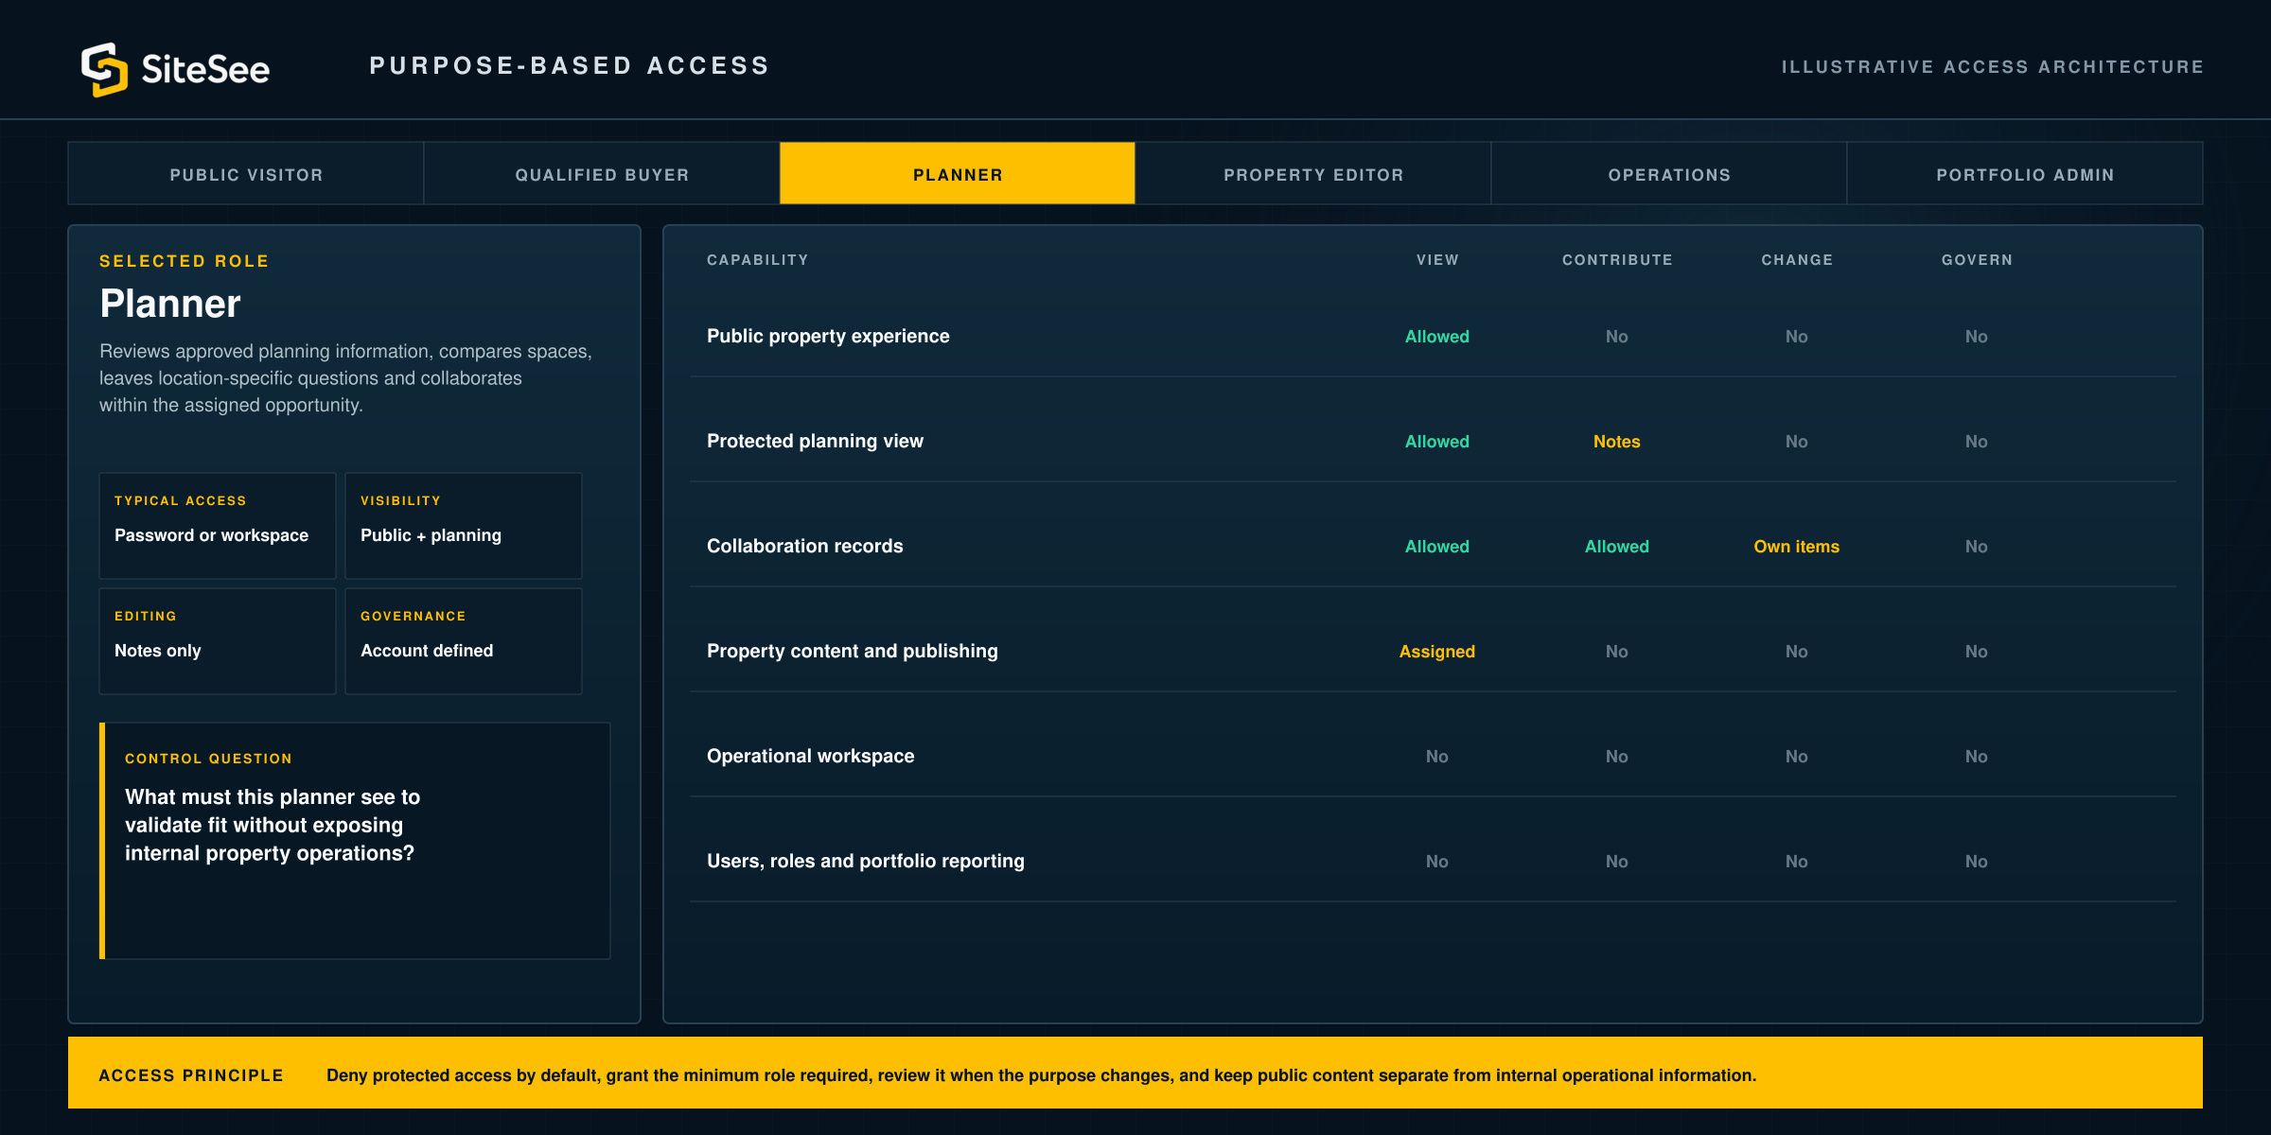Switch to the Property Editor tab

point(1313,174)
